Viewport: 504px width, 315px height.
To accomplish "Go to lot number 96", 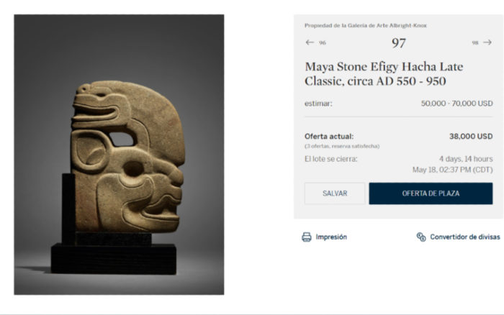I will [x=322, y=43].
